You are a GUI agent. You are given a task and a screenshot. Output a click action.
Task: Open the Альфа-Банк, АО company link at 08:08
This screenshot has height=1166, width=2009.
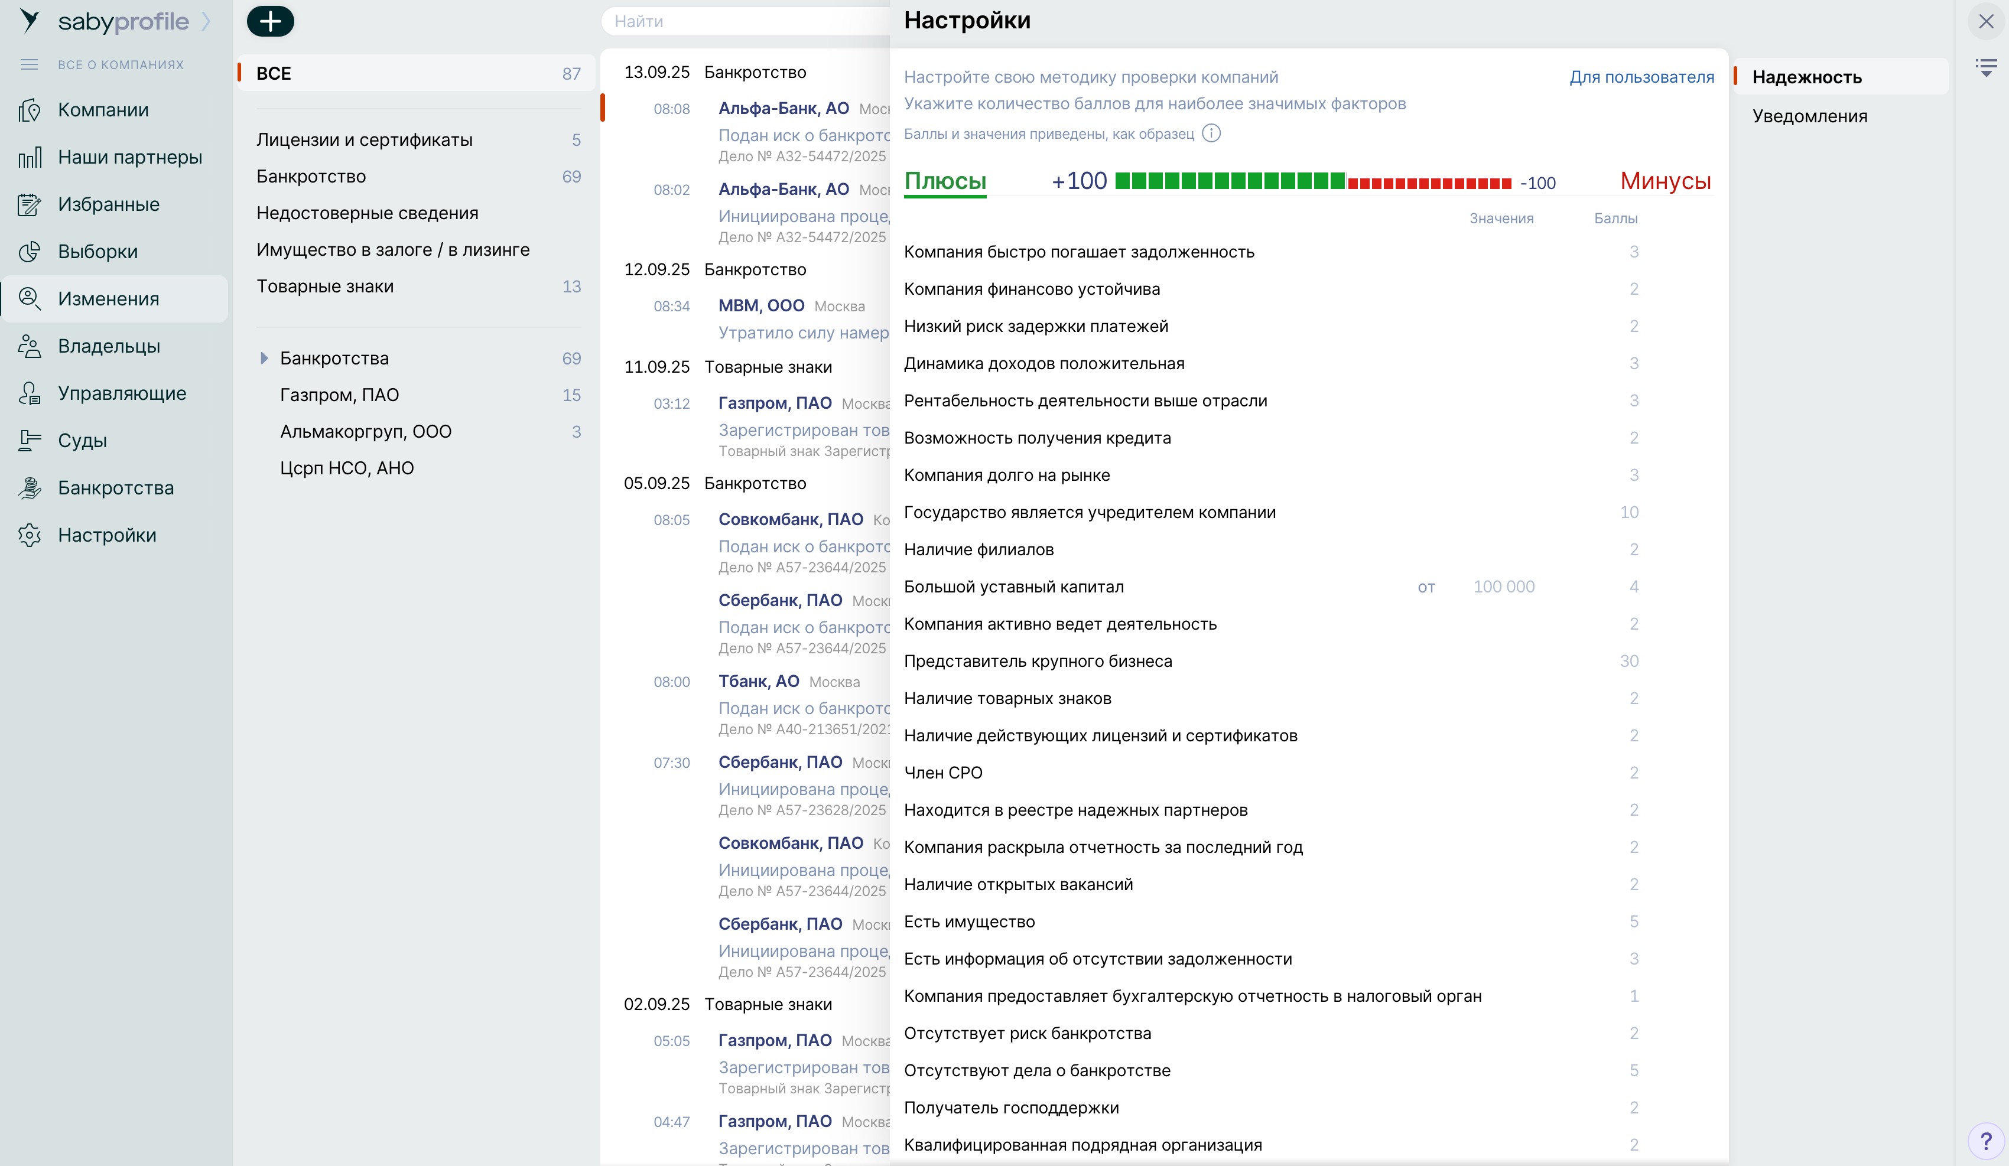pyautogui.click(x=783, y=109)
